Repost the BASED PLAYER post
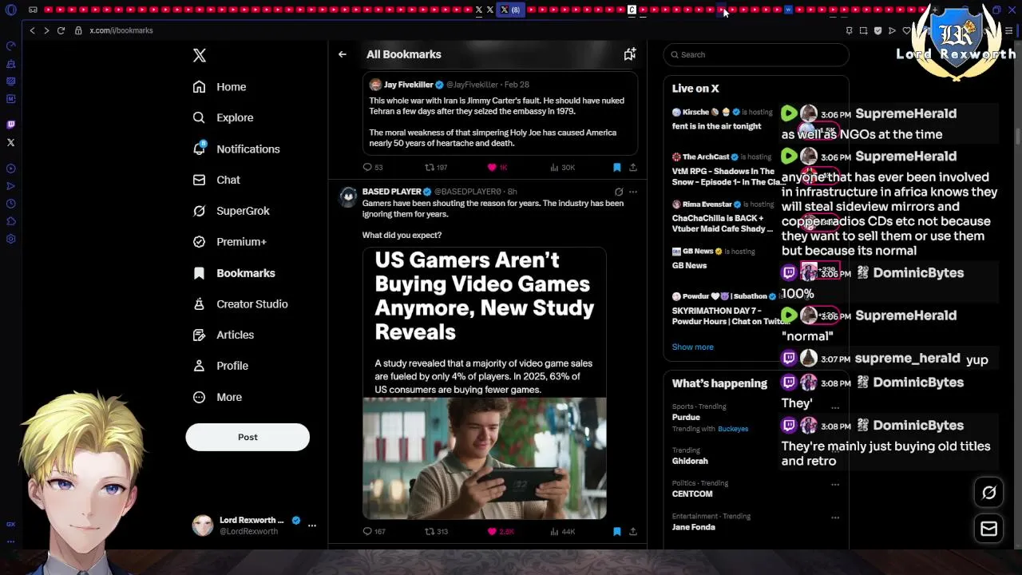This screenshot has width=1022, height=575. pyautogui.click(x=436, y=531)
